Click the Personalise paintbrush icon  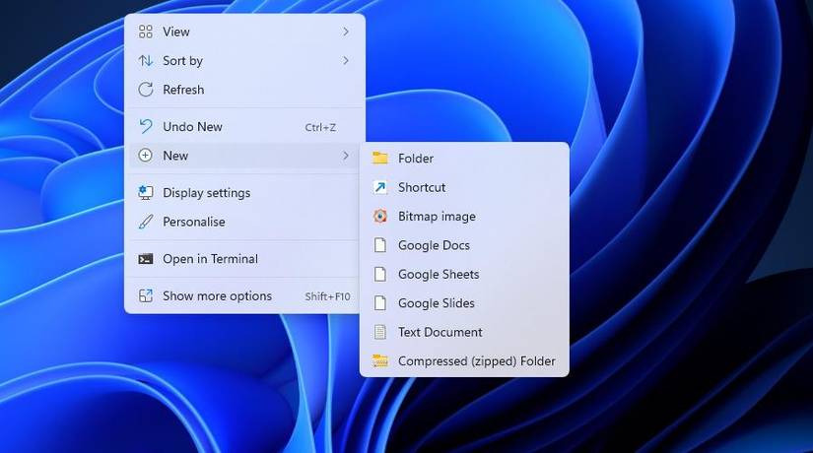146,222
